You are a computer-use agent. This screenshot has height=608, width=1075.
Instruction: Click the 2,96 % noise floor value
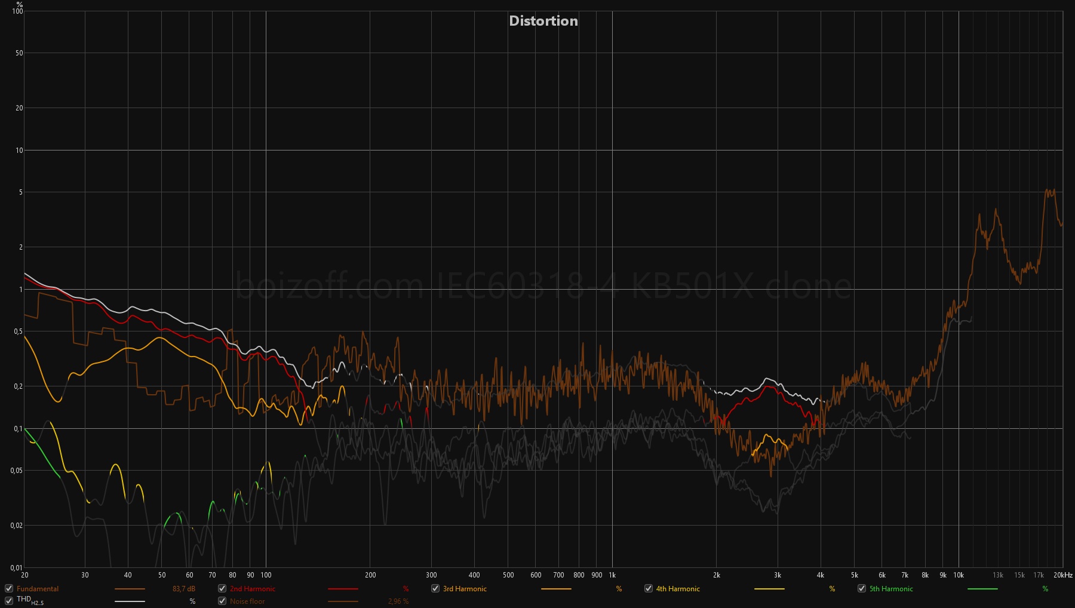398,601
